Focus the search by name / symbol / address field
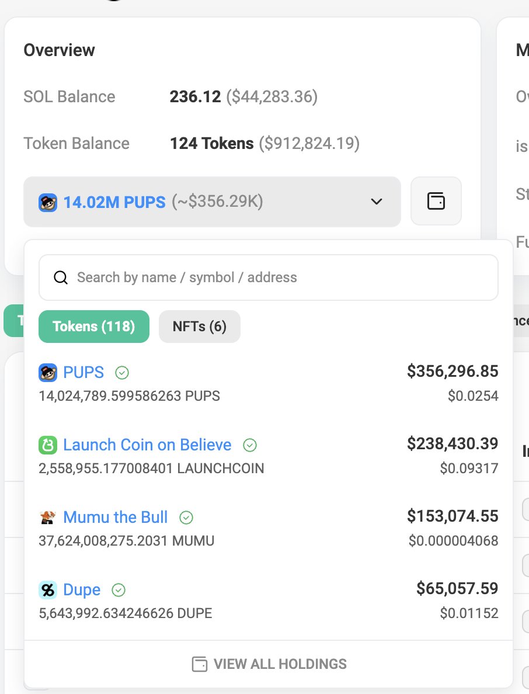 click(x=269, y=277)
